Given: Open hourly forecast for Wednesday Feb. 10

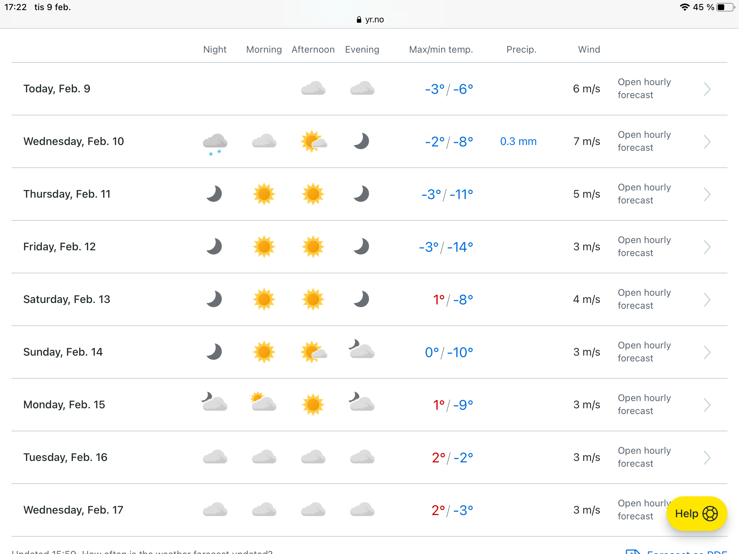Looking at the screenshot, I should pos(644,141).
